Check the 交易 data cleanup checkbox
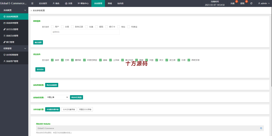Viewport: 272px width, 136px height. [x=62, y=27]
